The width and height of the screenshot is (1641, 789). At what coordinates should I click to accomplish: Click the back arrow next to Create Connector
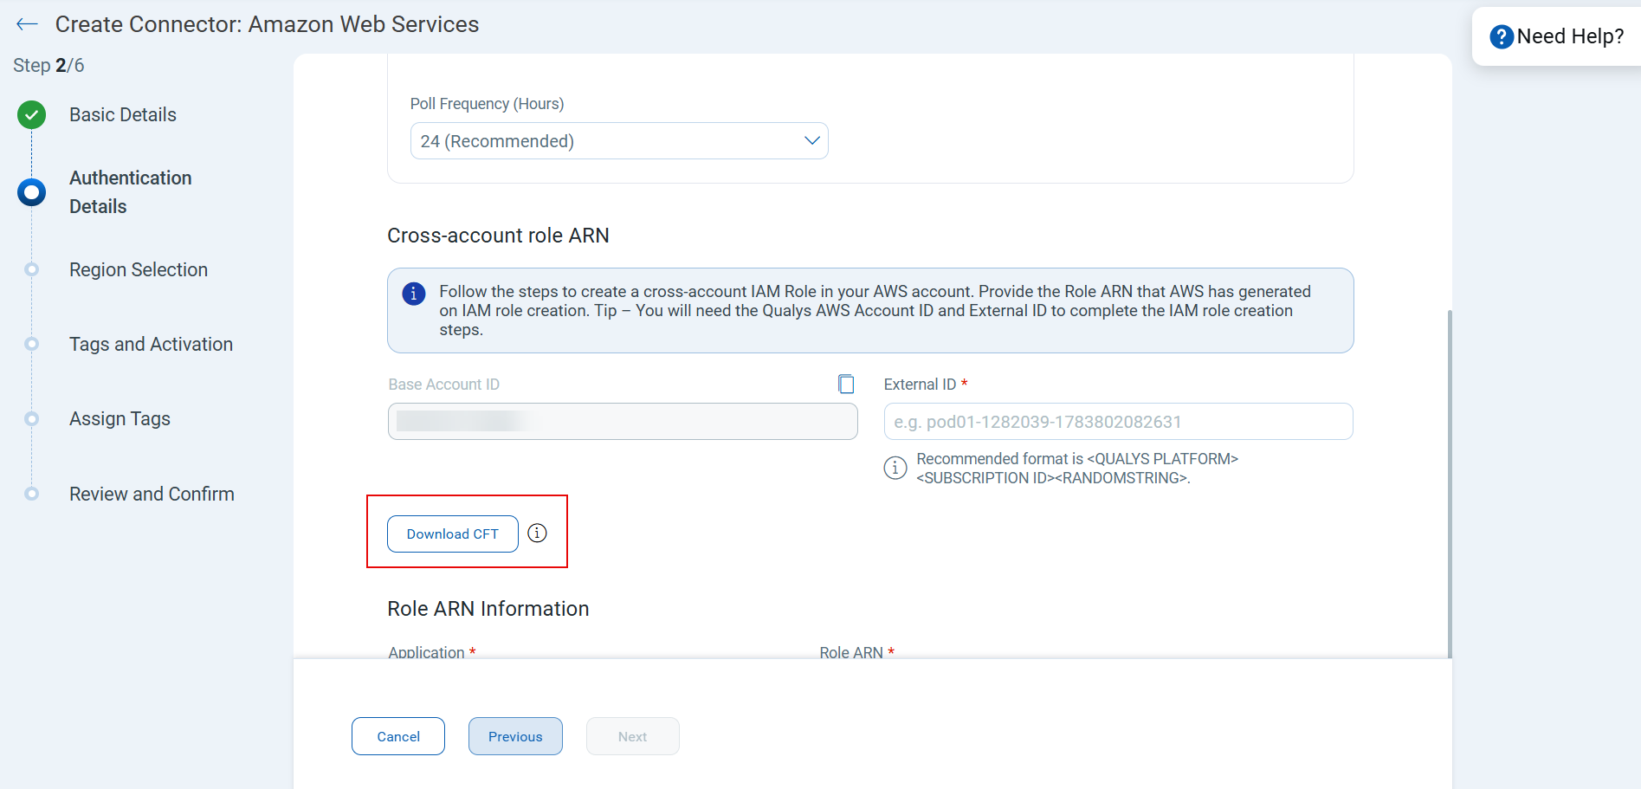[x=27, y=24]
